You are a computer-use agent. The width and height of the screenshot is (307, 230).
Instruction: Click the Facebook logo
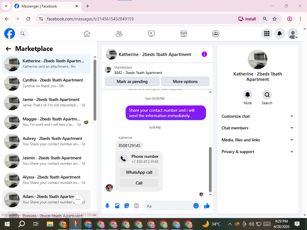click(9, 34)
